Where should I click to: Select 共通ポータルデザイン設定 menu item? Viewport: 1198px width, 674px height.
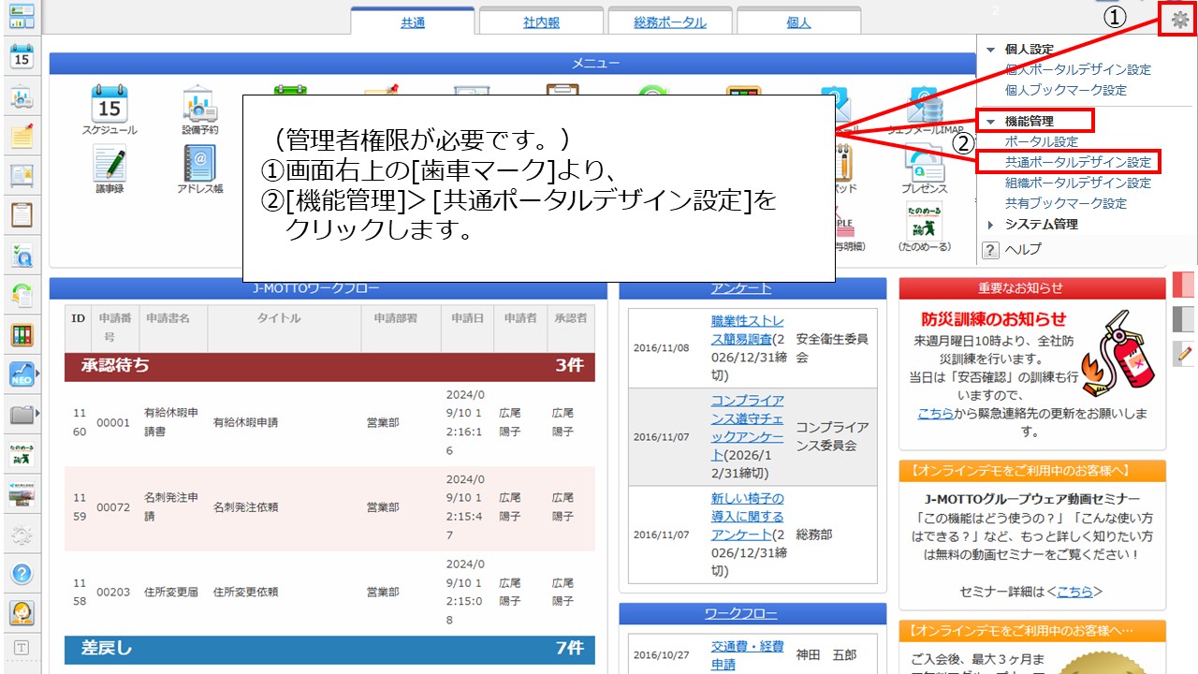click(1078, 163)
